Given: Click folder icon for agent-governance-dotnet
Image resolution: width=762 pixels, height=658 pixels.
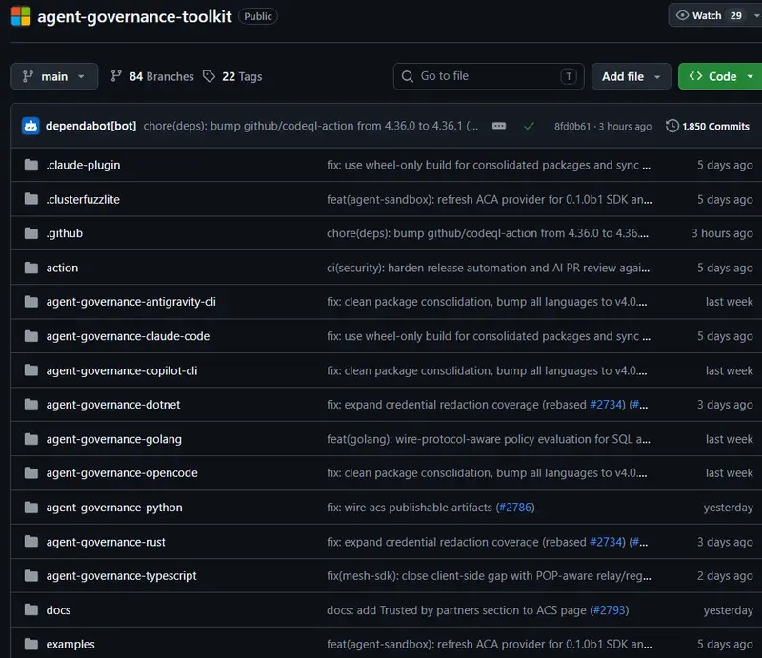Looking at the screenshot, I should 31,405.
